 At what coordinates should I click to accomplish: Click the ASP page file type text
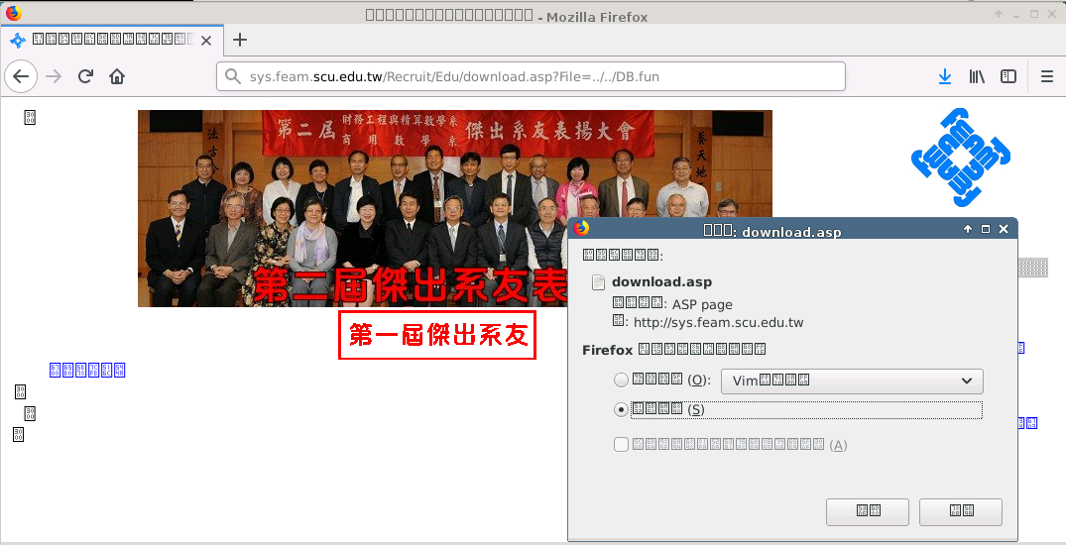click(702, 304)
